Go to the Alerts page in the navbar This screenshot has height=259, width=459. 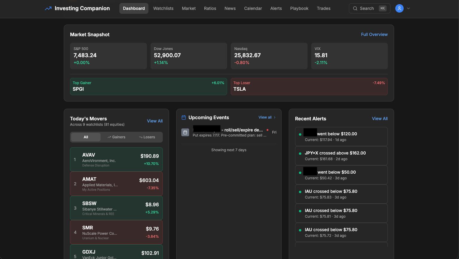(x=276, y=8)
